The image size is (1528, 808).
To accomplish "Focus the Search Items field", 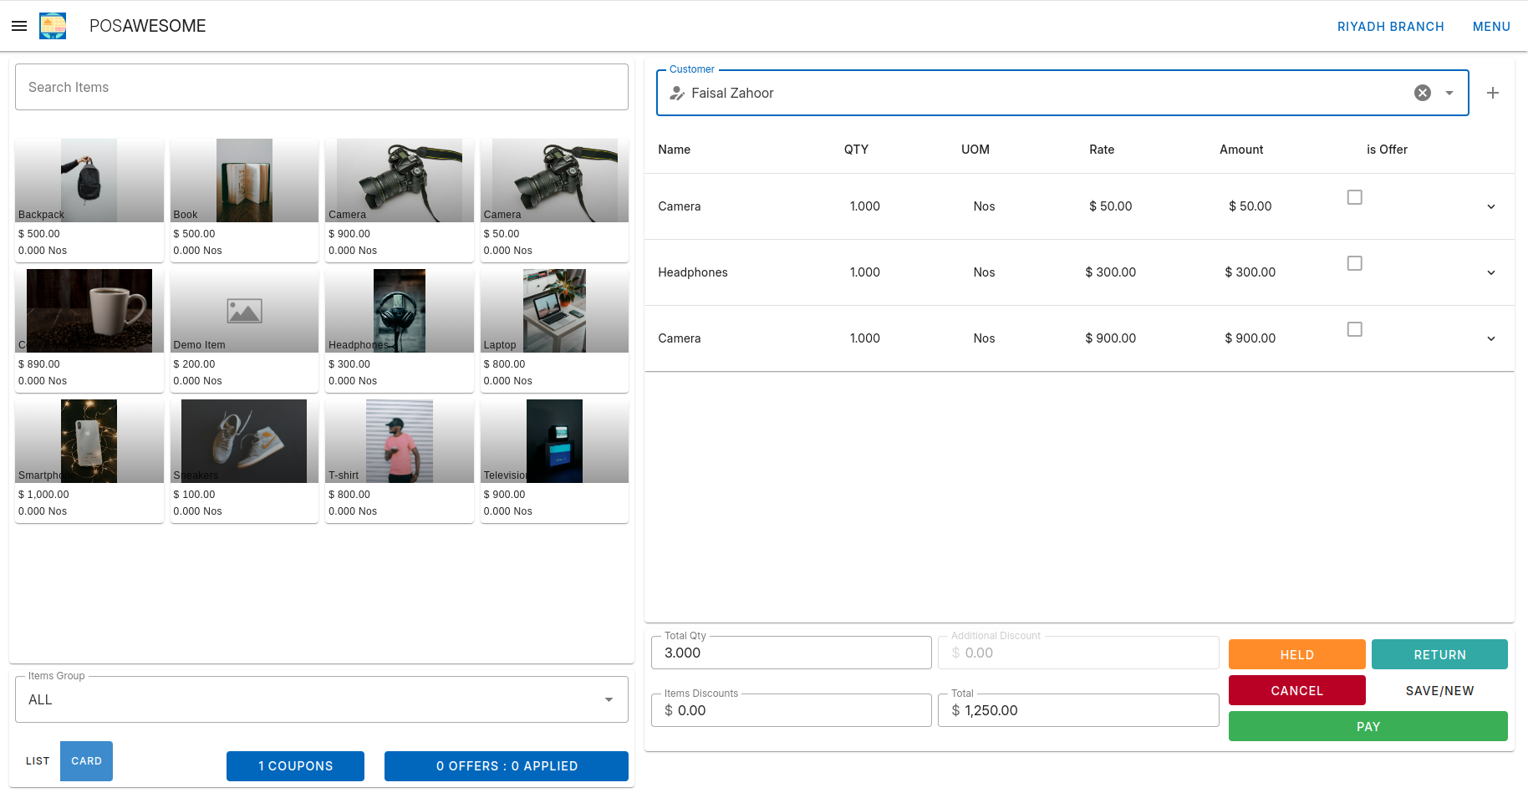I will 322,87.
